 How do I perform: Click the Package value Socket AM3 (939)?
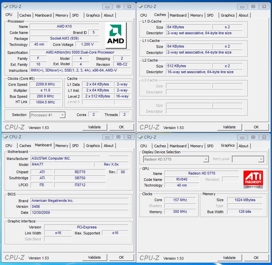(64, 38)
